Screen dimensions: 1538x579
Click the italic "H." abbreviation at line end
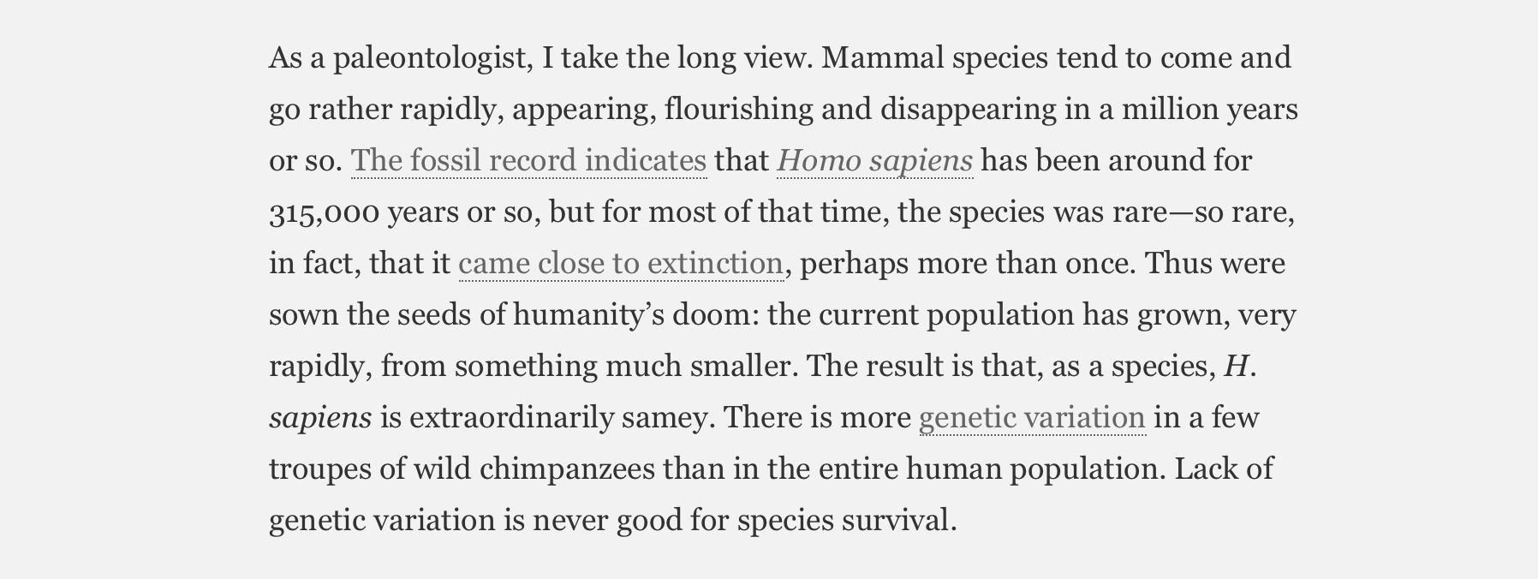point(1240,367)
